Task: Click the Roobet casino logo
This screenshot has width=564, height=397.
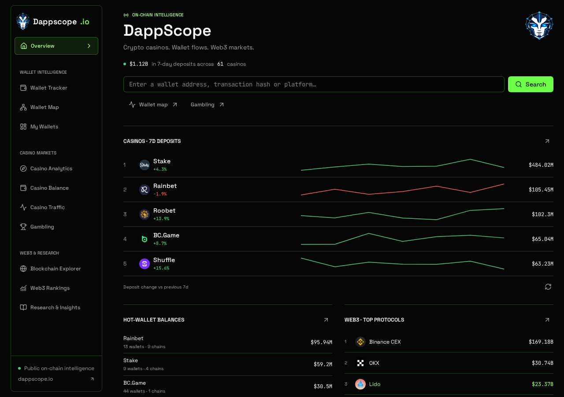Action: [145, 214]
